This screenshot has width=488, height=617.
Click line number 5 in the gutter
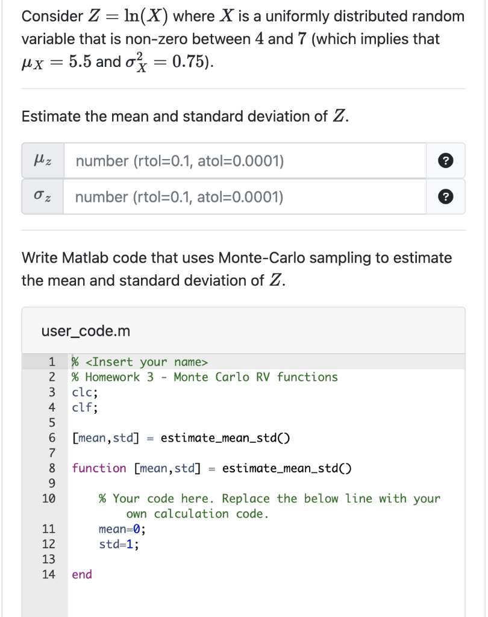tap(52, 423)
